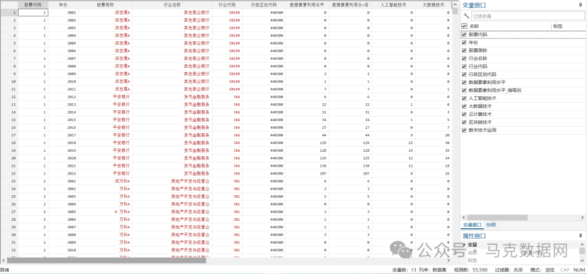Select row number 23 header
The image size is (587, 274).
coord(9,181)
